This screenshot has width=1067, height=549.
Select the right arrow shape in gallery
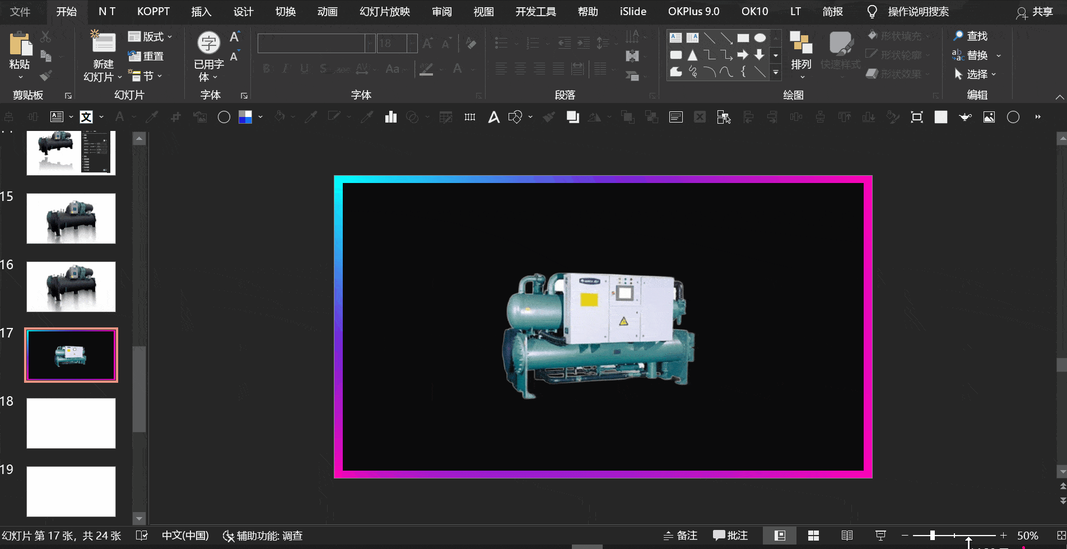click(743, 55)
